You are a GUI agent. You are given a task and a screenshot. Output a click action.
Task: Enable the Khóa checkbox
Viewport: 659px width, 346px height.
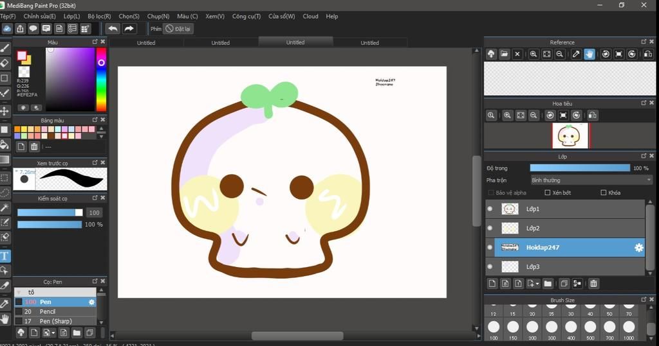tap(603, 193)
